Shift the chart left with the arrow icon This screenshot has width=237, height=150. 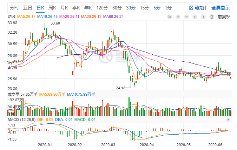[195, 17]
